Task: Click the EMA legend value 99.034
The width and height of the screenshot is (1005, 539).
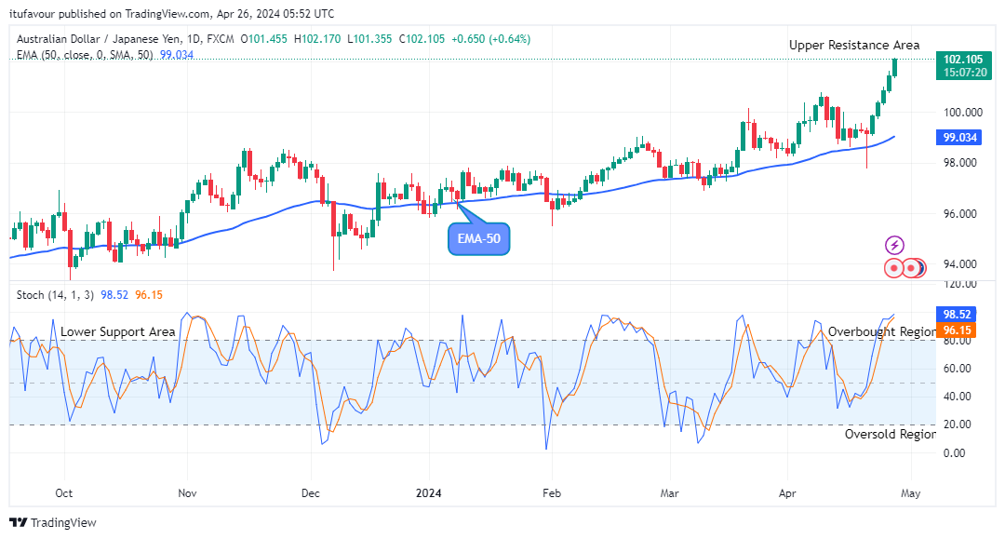Action: [176, 55]
